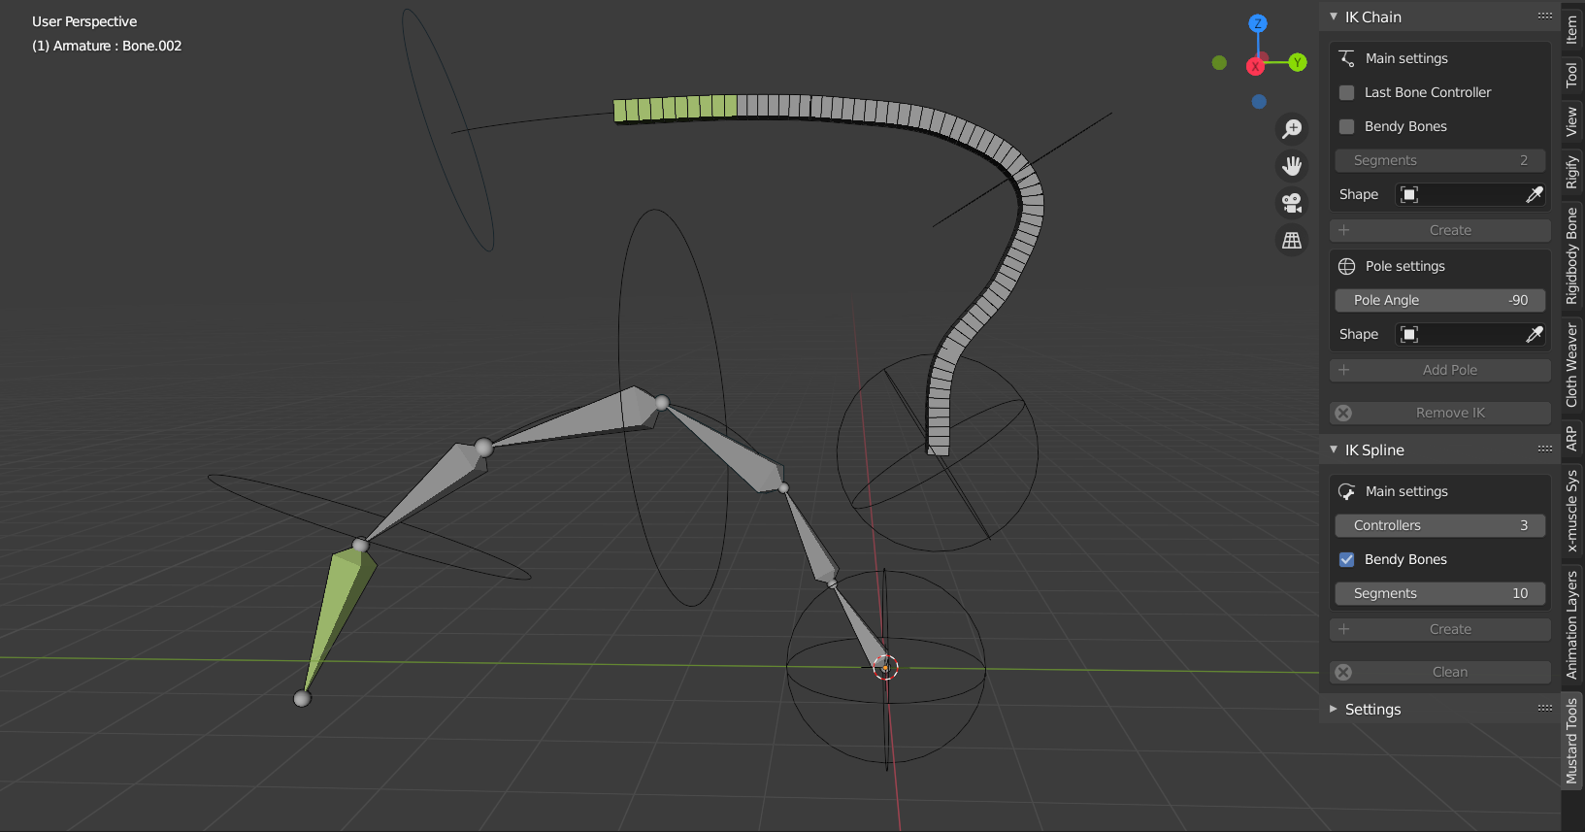Use eyedropper in IK Chain main Shape field
Screen dimensions: 1585x832
[x=1535, y=195]
